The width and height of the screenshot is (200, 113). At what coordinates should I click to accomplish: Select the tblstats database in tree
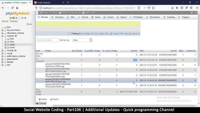(10, 62)
